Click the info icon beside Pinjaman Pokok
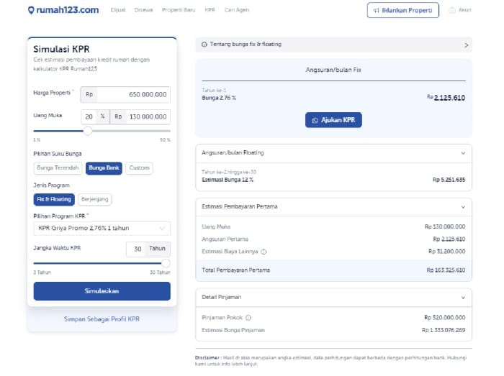 coord(248,317)
